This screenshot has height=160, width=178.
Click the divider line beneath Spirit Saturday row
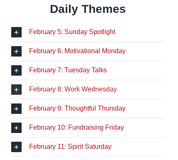coord(88,156)
